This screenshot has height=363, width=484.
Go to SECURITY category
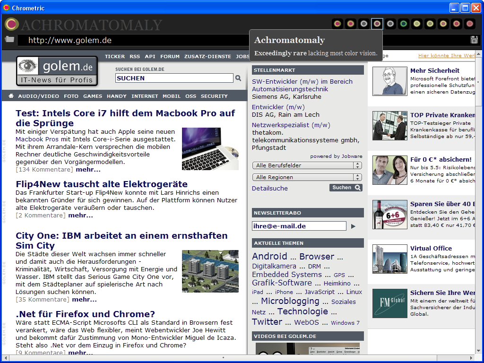(x=214, y=96)
